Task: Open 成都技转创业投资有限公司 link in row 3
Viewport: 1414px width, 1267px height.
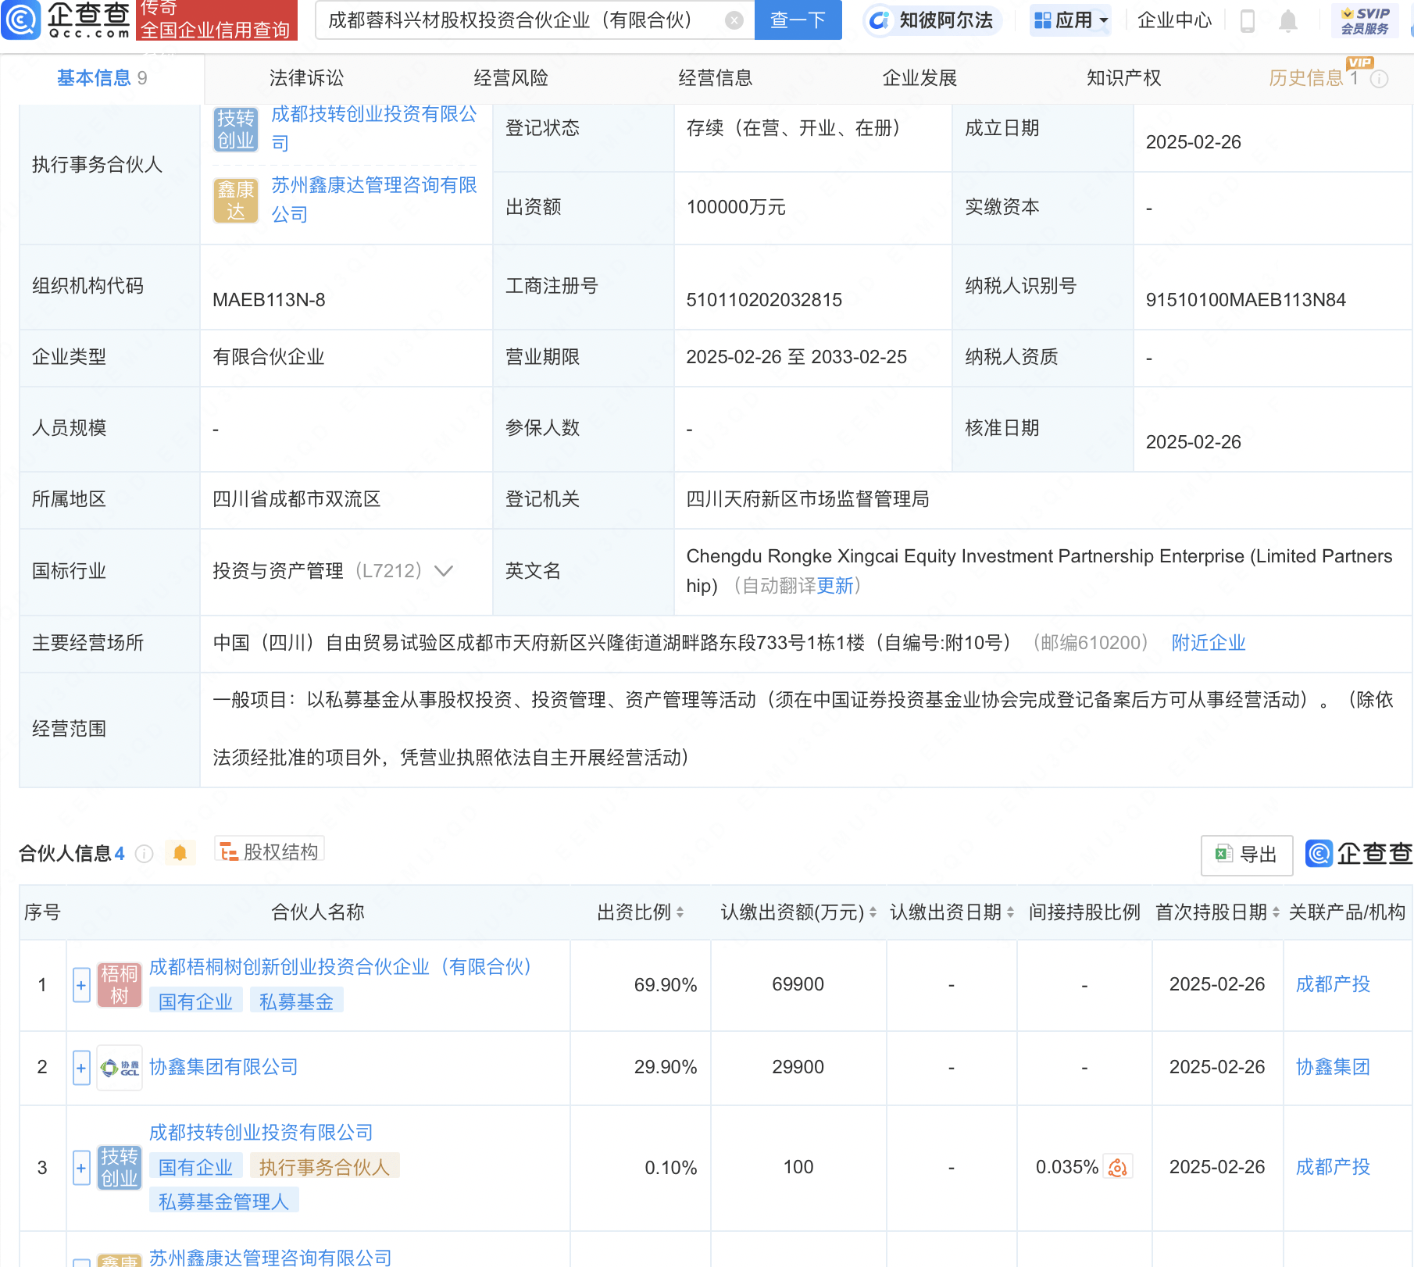Action: 261,1133
